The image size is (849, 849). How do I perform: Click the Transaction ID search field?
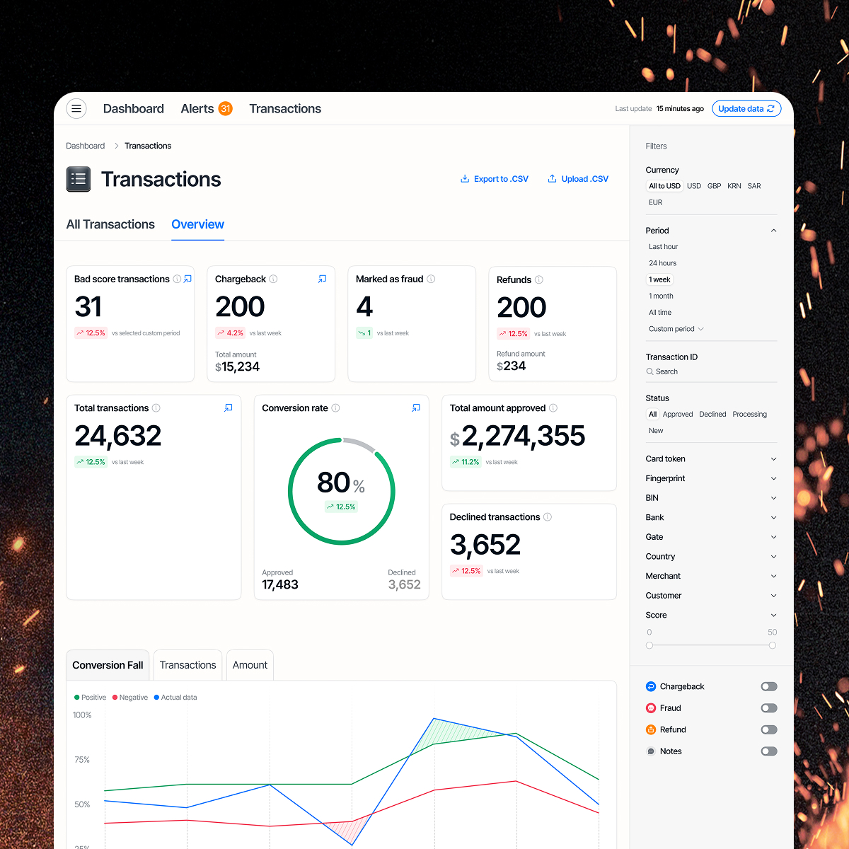[711, 371]
